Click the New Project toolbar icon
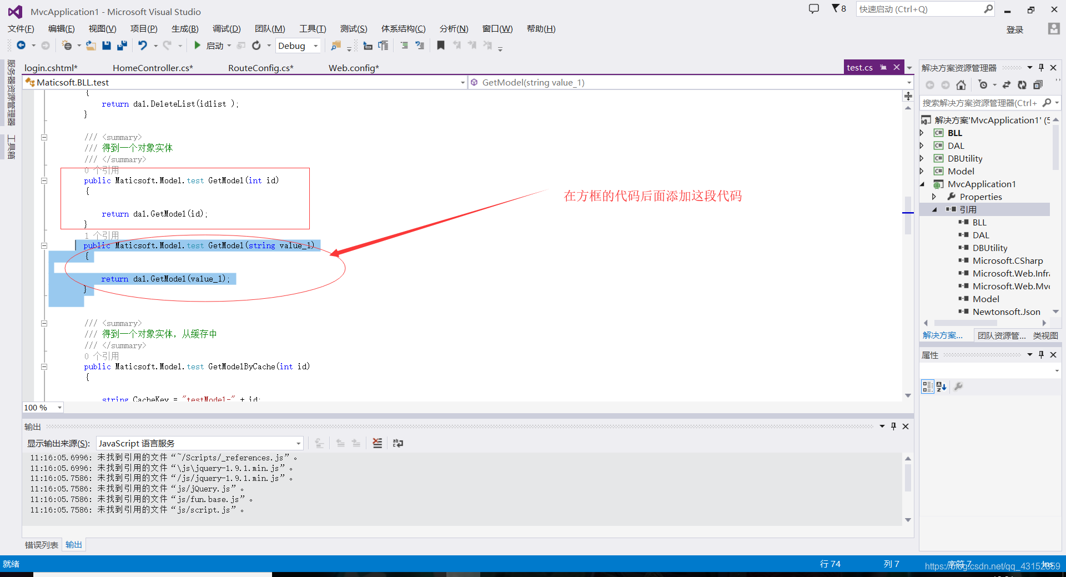1066x577 pixels. tap(67, 46)
